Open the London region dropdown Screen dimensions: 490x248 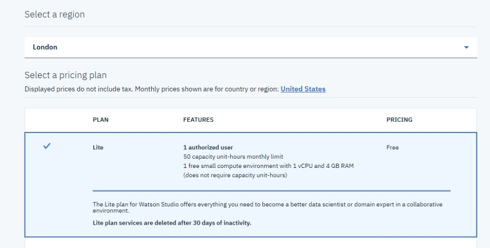250,47
